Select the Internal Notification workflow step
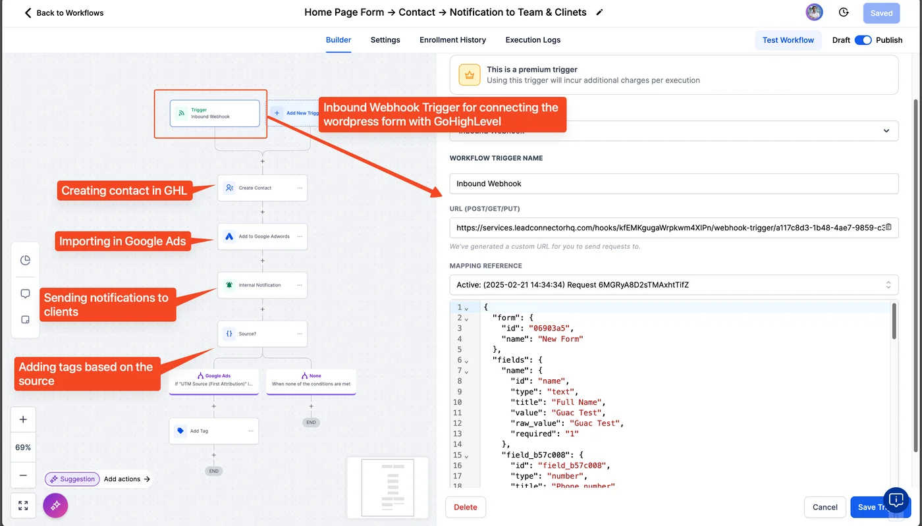This screenshot has width=922, height=526. coord(262,284)
